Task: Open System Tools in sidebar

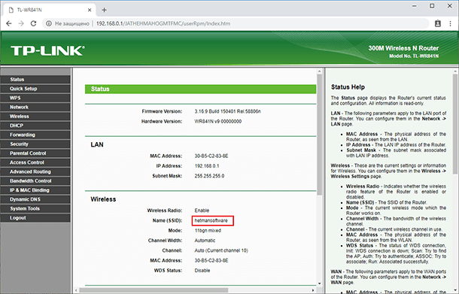Action: tap(35, 208)
